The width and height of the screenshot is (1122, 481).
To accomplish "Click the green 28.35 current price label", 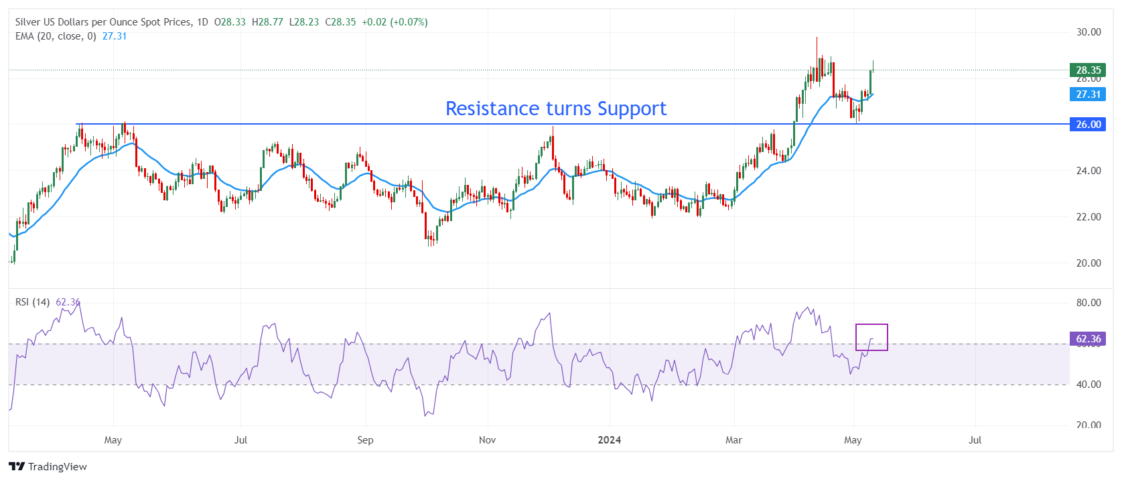I will pyautogui.click(x=1088, y=70).
